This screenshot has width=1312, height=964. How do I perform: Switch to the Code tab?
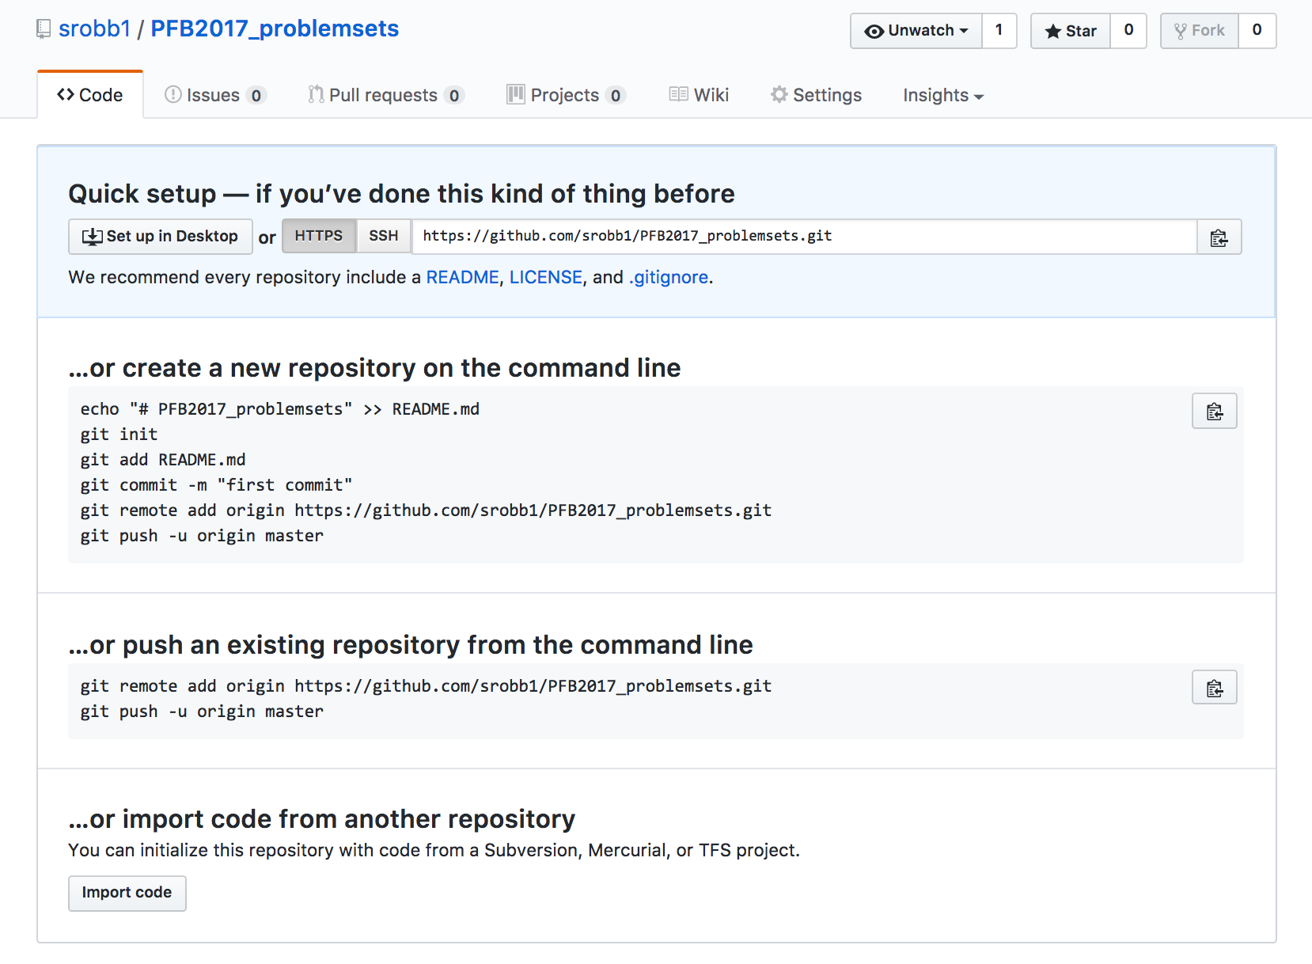click(x=90, y=95)
